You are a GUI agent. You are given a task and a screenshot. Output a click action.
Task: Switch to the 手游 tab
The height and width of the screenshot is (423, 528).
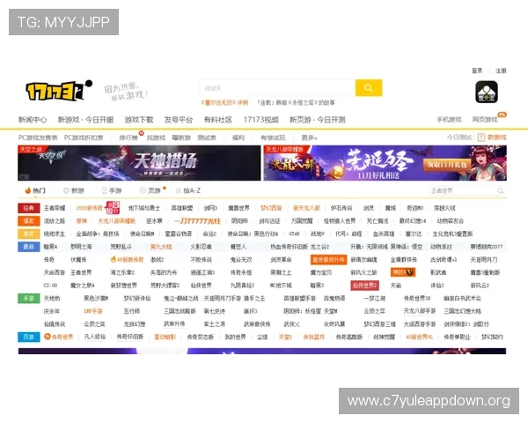click(x=112, y=190)
